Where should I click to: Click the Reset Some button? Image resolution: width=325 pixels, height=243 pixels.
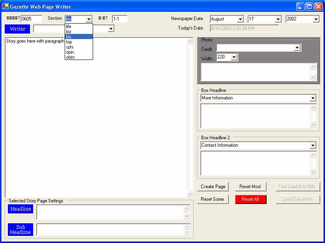pyautogui.click(x=213, y=199)
